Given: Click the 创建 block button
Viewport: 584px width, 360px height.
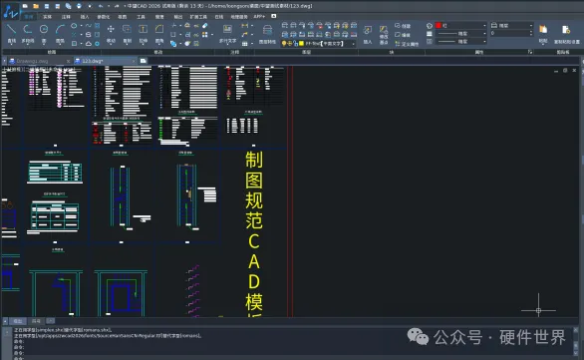Looking at the screenshot, I should click(x=403, y=26).
